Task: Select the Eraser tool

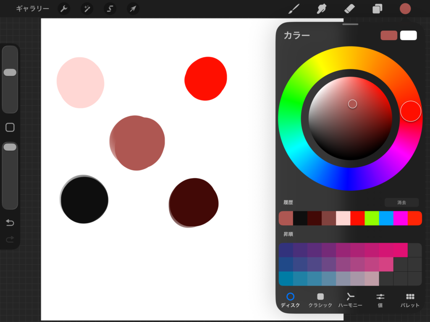Action: click(349, 9)
